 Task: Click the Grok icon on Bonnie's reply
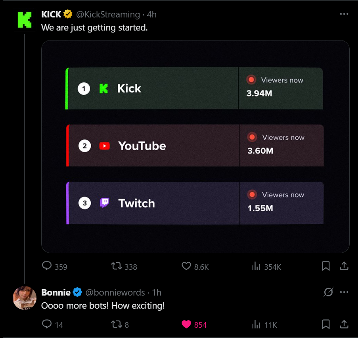pyautogui.click(x=328, y=292)
